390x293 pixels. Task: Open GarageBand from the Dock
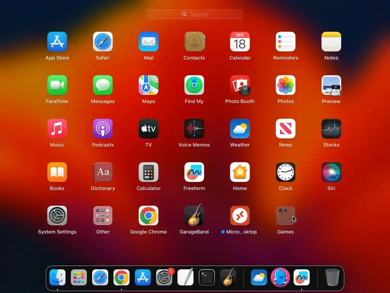[x=228, y=277]
